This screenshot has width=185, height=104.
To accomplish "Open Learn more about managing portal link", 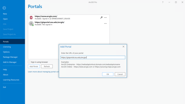I will click(x=43, y=72).
